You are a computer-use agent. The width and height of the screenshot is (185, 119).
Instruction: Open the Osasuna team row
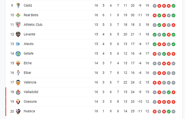tap(93, 102)
